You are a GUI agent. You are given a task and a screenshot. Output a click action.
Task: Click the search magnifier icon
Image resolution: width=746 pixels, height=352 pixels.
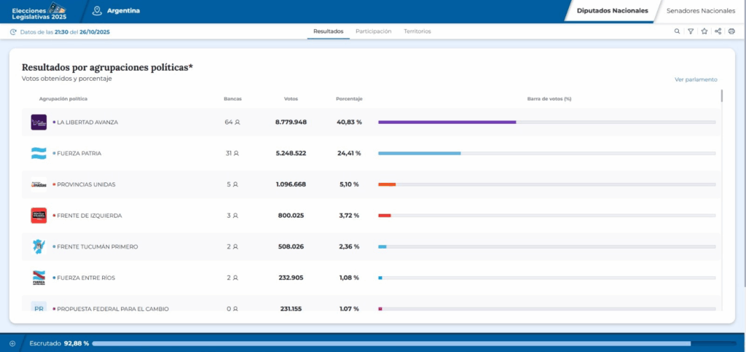coord(677,31)
